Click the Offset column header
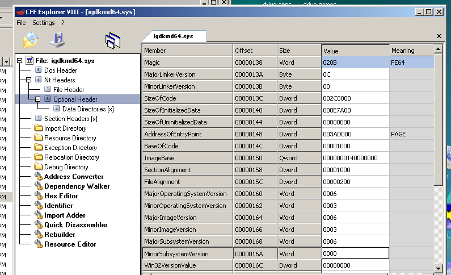This screenshot has width=451, height=275. coord(255,51)
